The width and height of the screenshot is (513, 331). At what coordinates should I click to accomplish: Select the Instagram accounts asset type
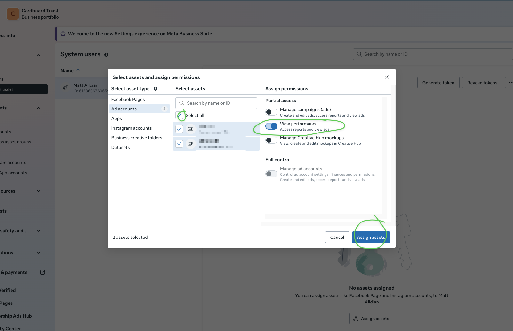(131, 128)
